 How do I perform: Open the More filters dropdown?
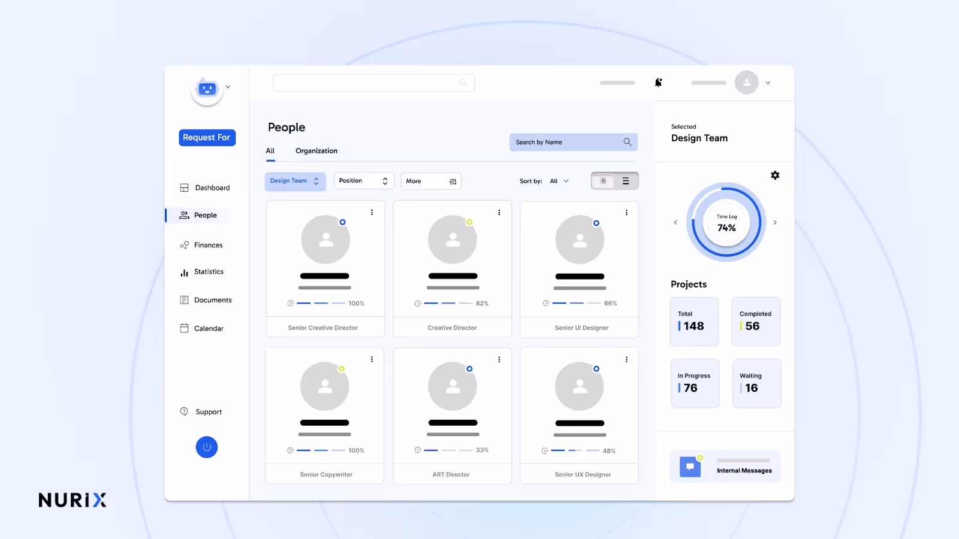(431, 181)
